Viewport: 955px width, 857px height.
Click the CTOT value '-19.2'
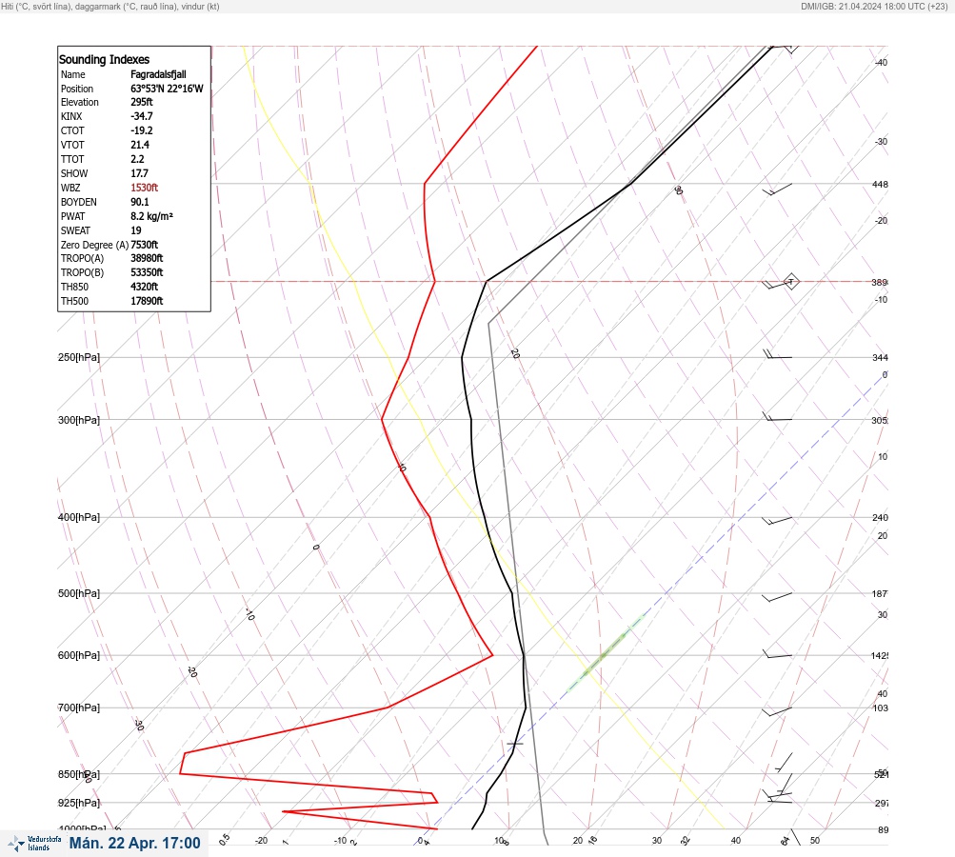point(141,130)
